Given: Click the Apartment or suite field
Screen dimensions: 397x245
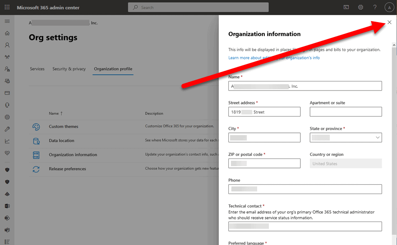Looking at the screenshot, I should pos(346,112).
